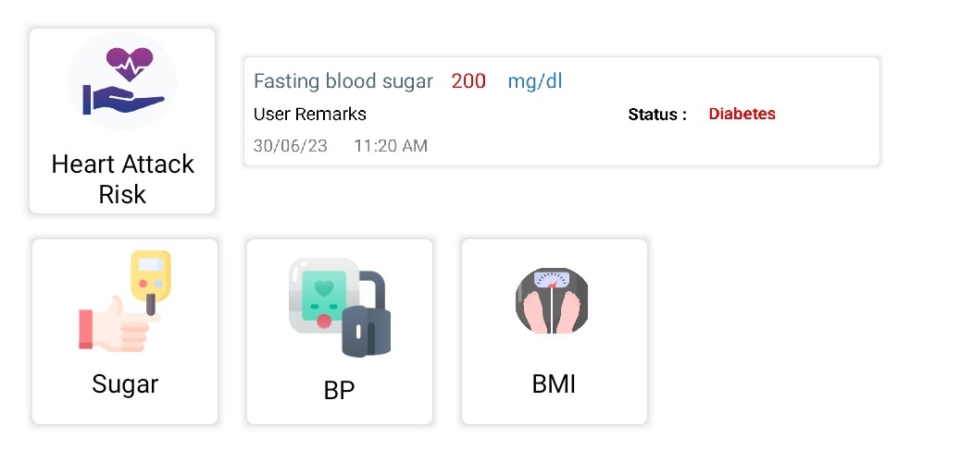Click the Heart Attack Risk label

[x=123, y=179]
